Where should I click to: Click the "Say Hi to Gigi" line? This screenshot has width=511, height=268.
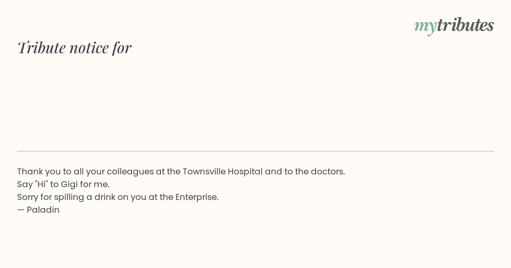point(63,184)
